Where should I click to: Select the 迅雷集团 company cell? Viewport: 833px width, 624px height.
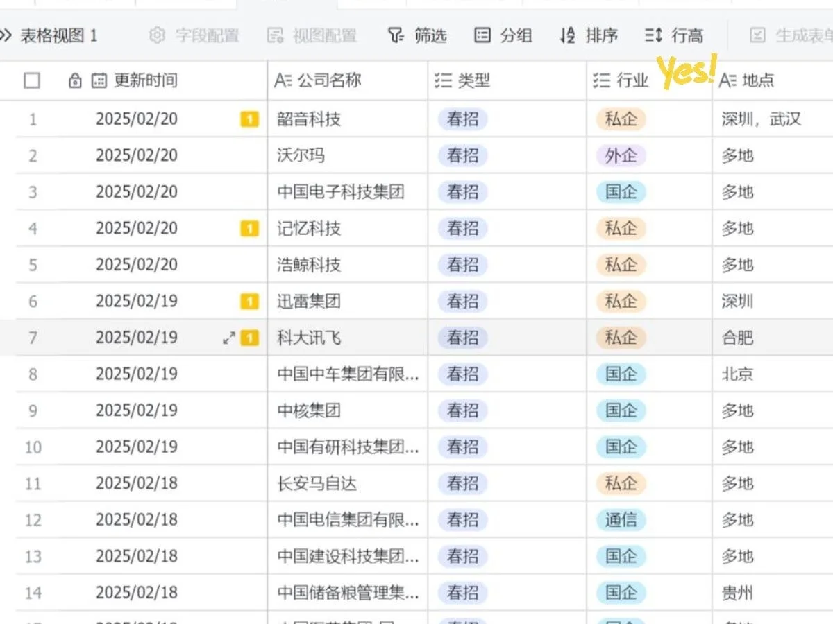[x=348, y=301]
